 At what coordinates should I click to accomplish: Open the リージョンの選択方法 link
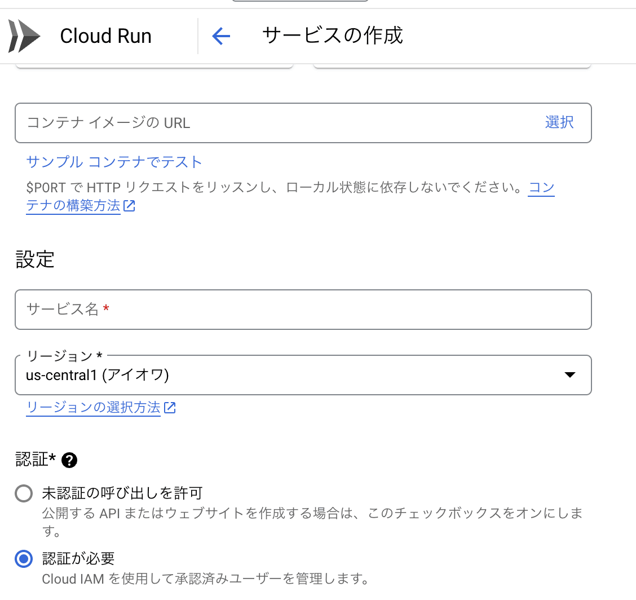[x=93, y=408]
